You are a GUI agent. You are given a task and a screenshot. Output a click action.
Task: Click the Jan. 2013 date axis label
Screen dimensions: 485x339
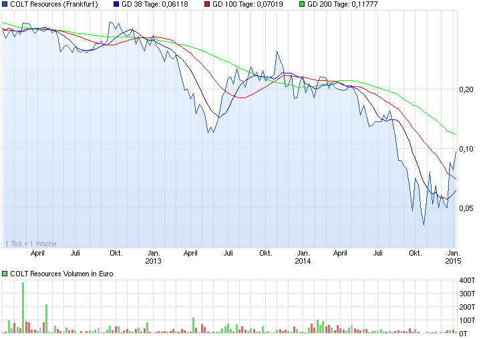(x=153, y=257)
